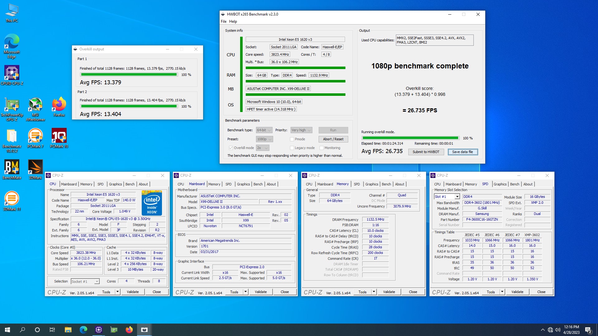Click overkill mode progress bar in HWBOT

click(x=411, y=138)
